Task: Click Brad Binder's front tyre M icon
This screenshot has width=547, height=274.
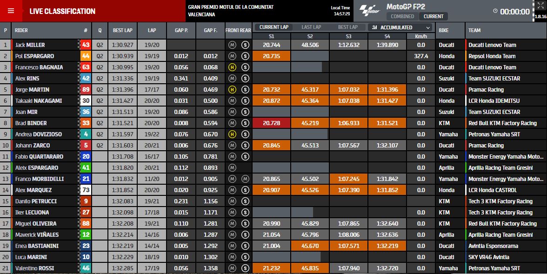Action: point(233,123)
